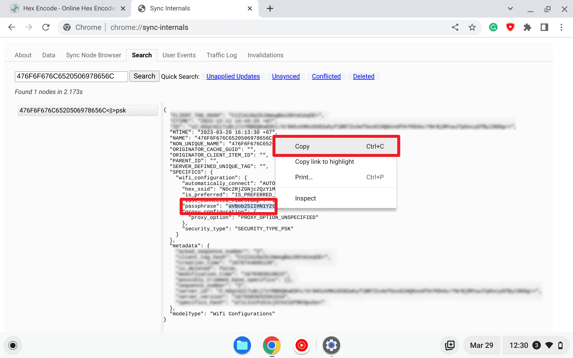Open the Mar 29 calendar
573x358 pixels.
(x=481, y=345)
